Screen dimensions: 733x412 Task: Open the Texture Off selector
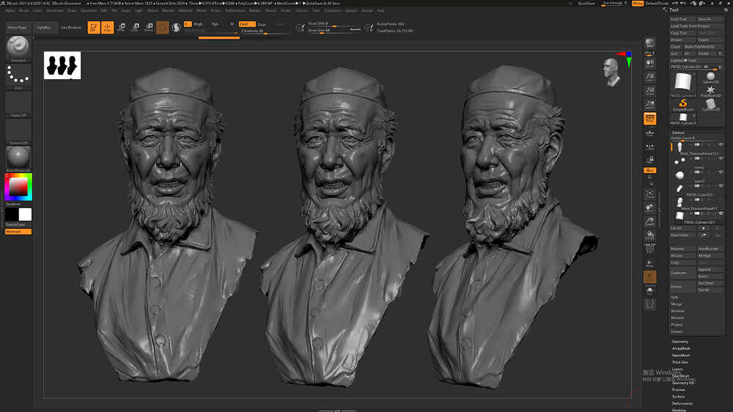(18, 131)
